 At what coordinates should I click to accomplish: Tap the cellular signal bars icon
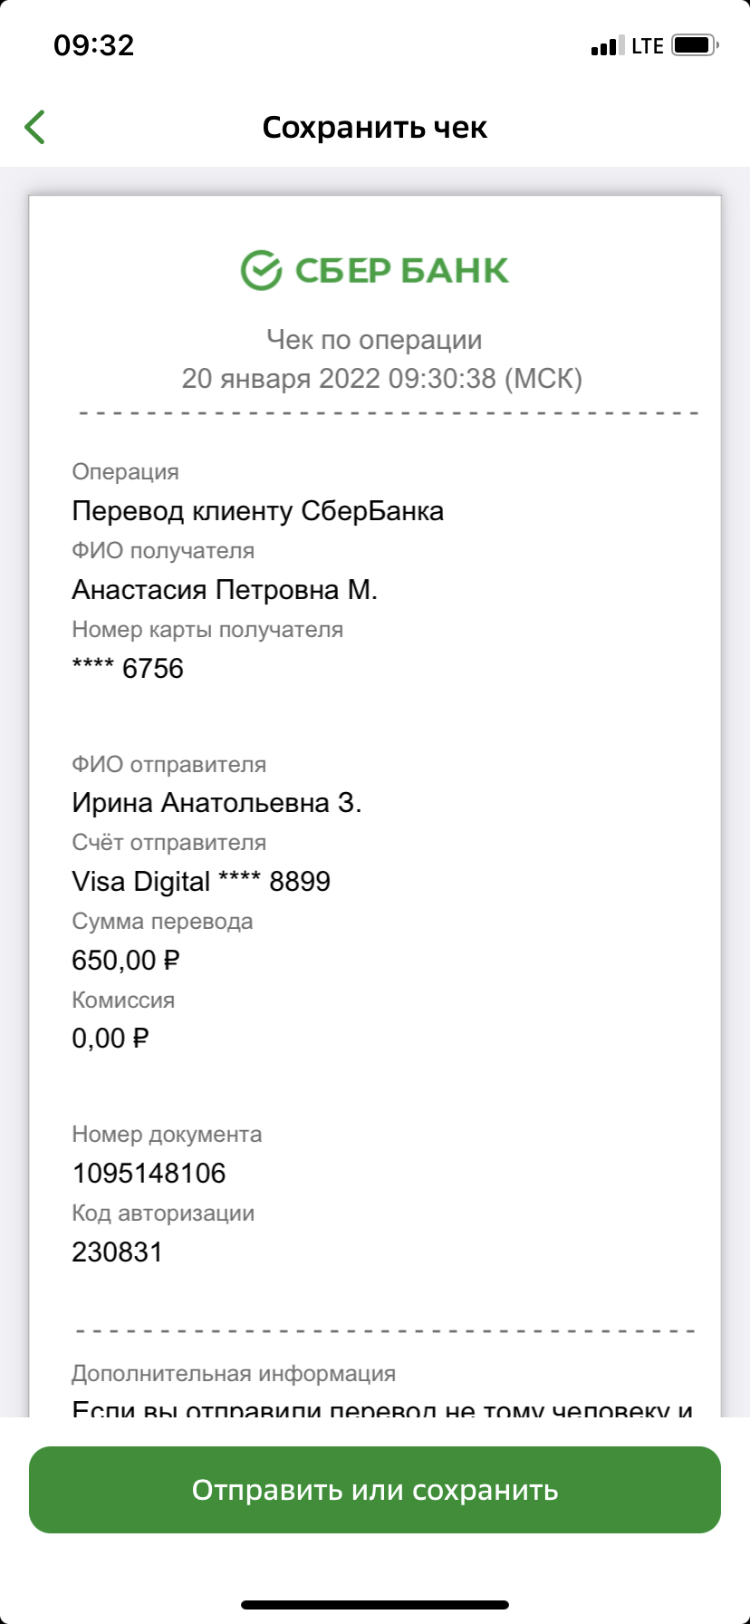[x=607, y=46]
